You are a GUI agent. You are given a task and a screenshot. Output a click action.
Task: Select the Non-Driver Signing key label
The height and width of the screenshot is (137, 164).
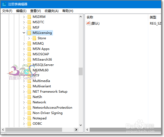(48, 113)
